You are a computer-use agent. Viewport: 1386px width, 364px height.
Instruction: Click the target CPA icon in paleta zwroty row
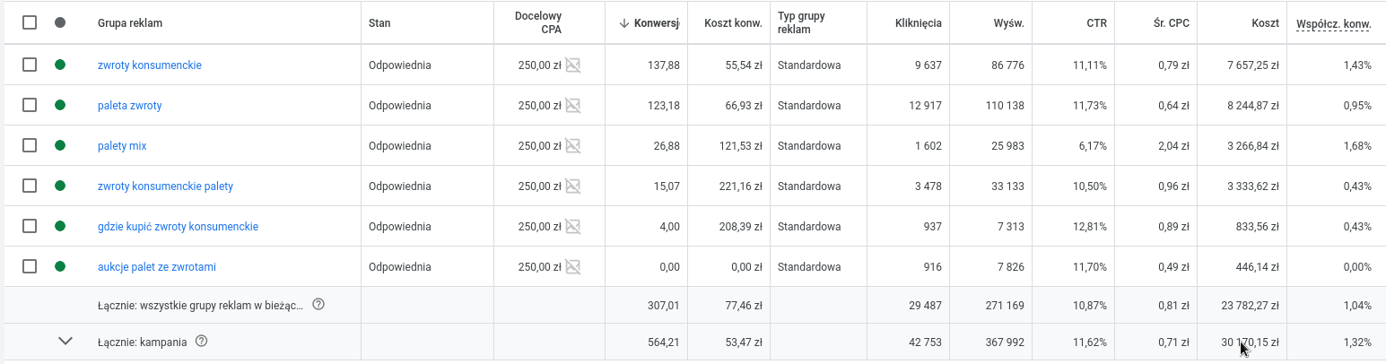coord(572,105)
